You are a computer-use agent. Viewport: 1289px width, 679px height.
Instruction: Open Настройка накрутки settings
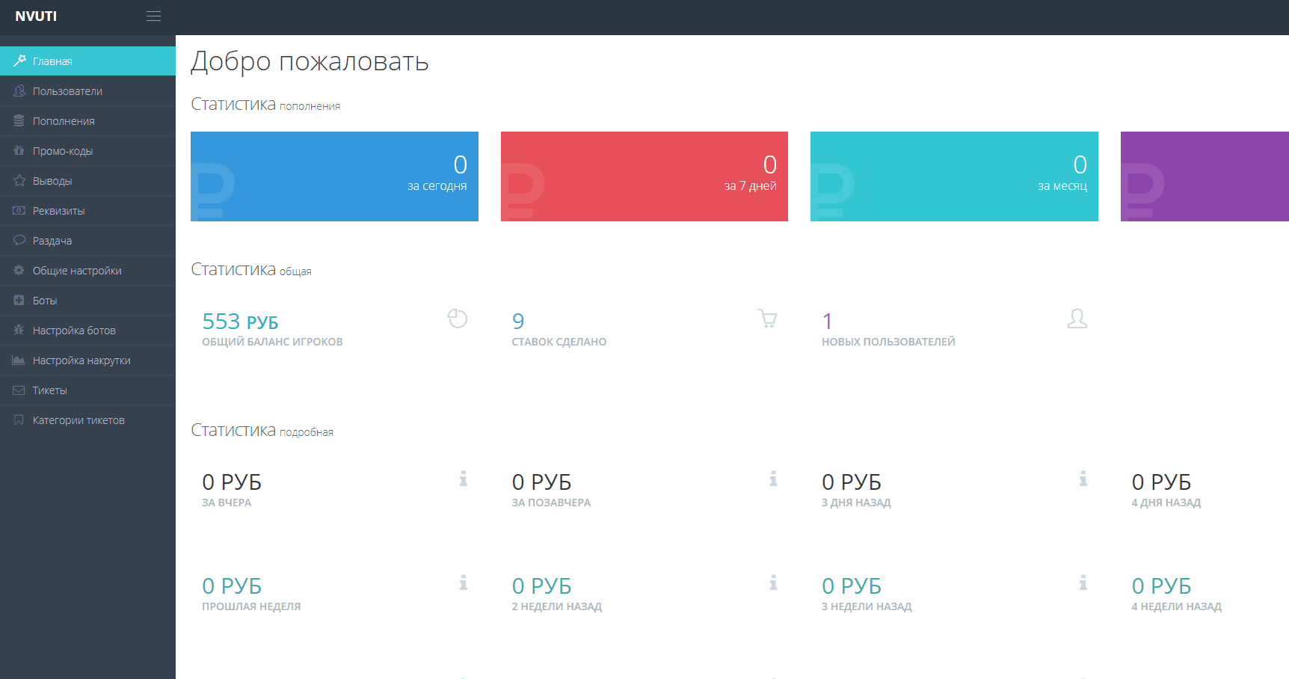[x=81, y=360]
